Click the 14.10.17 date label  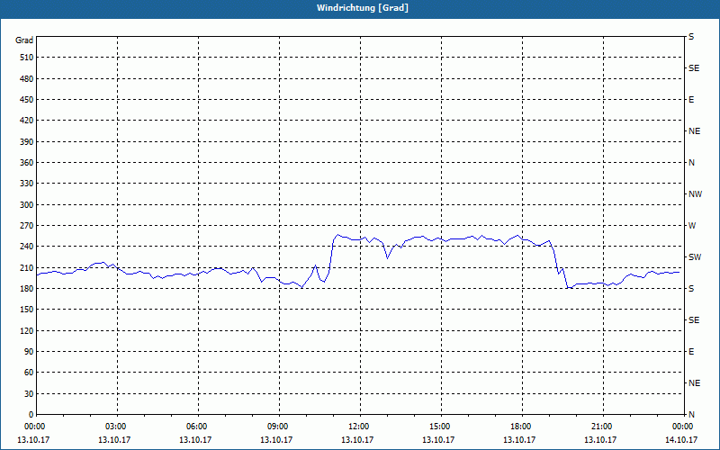click(681, 440)
